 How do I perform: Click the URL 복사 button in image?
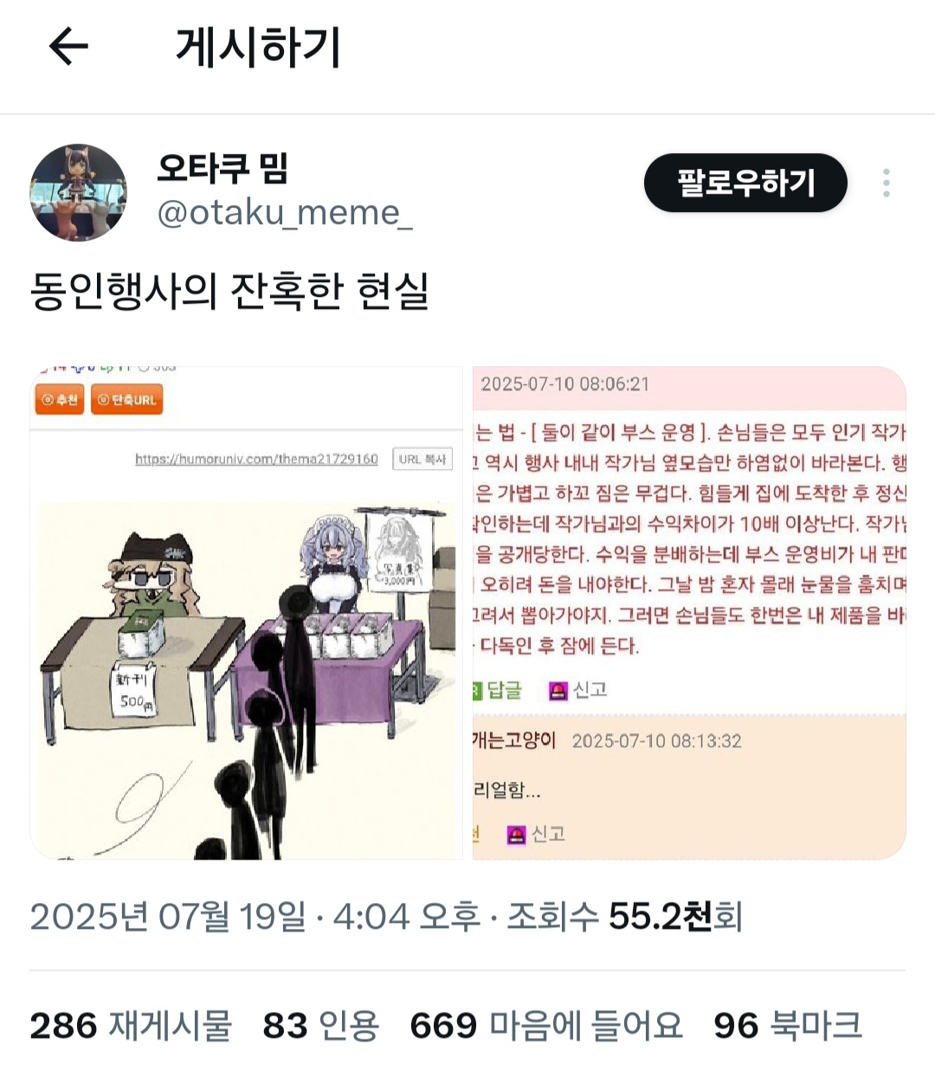pyautogui.click(x=422, y=460)
